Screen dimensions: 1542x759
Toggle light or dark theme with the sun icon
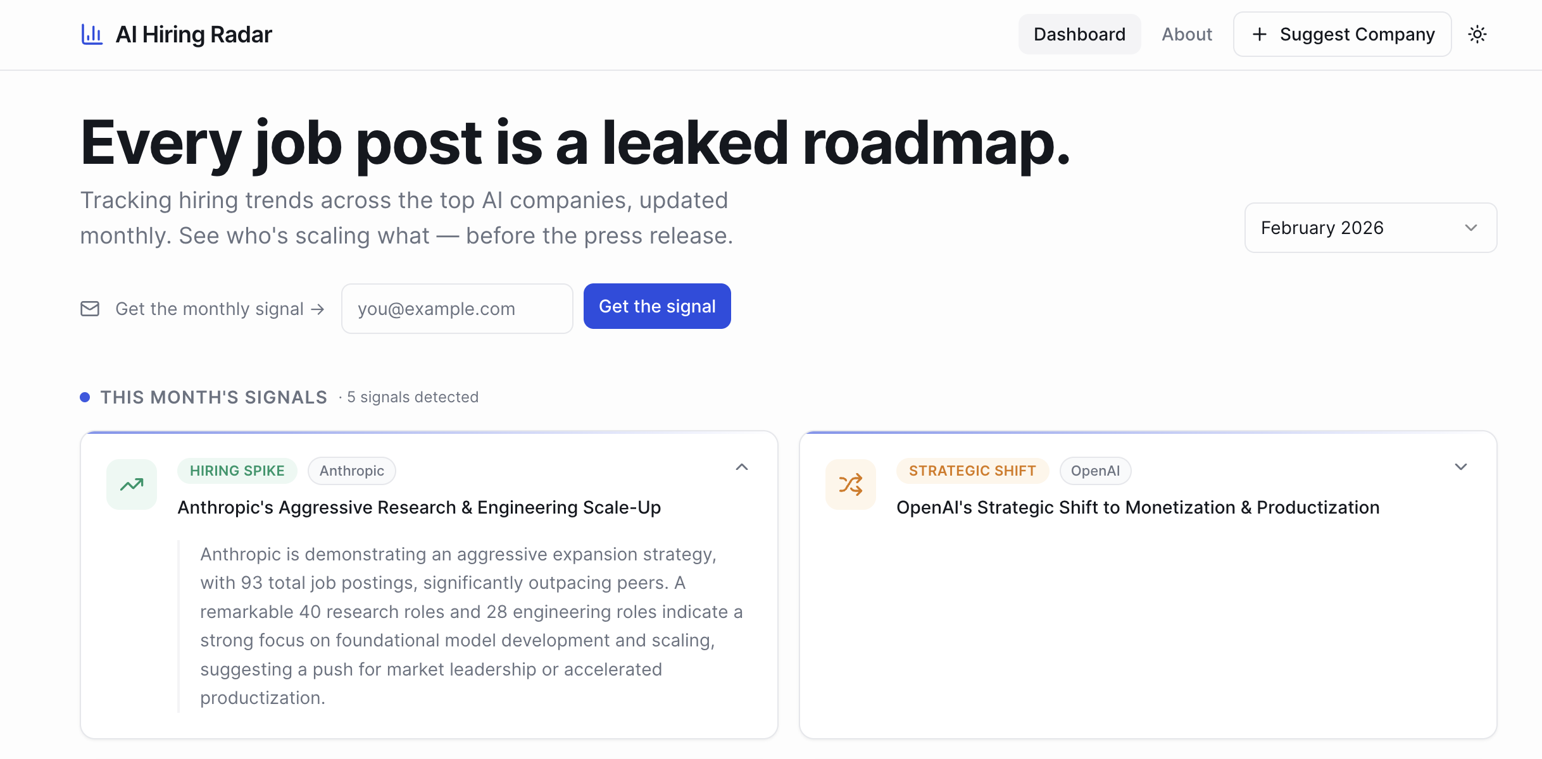click(1477, 34)
